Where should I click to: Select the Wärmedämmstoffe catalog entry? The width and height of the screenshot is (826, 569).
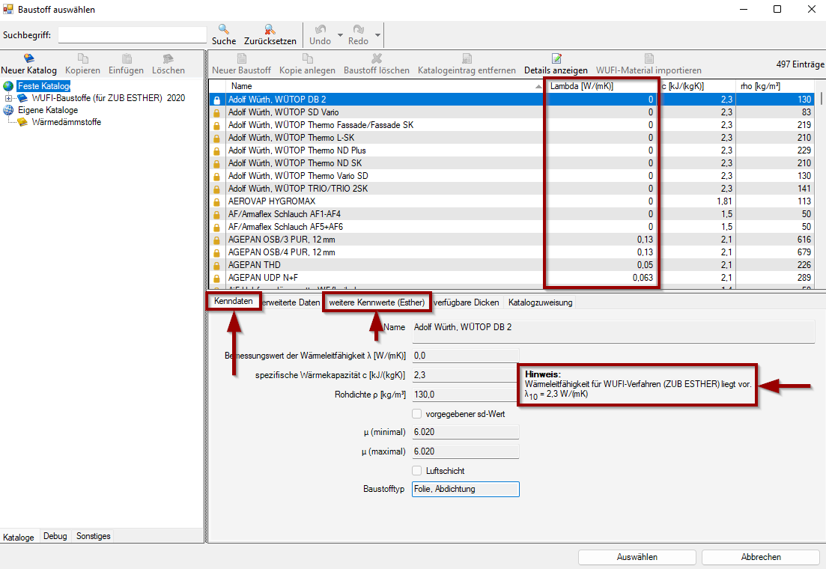pos(66,122)
